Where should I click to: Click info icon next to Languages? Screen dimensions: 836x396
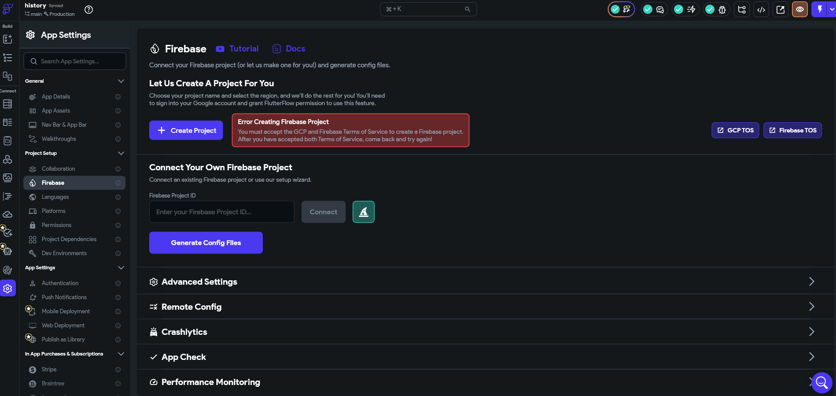tap(118, 197)
